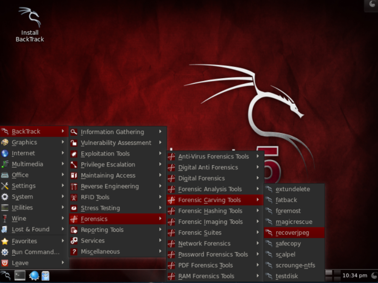Screen dimensions: 378x283
Task: Click the Internet globe icon in menu
Action: tap(5, 153)
